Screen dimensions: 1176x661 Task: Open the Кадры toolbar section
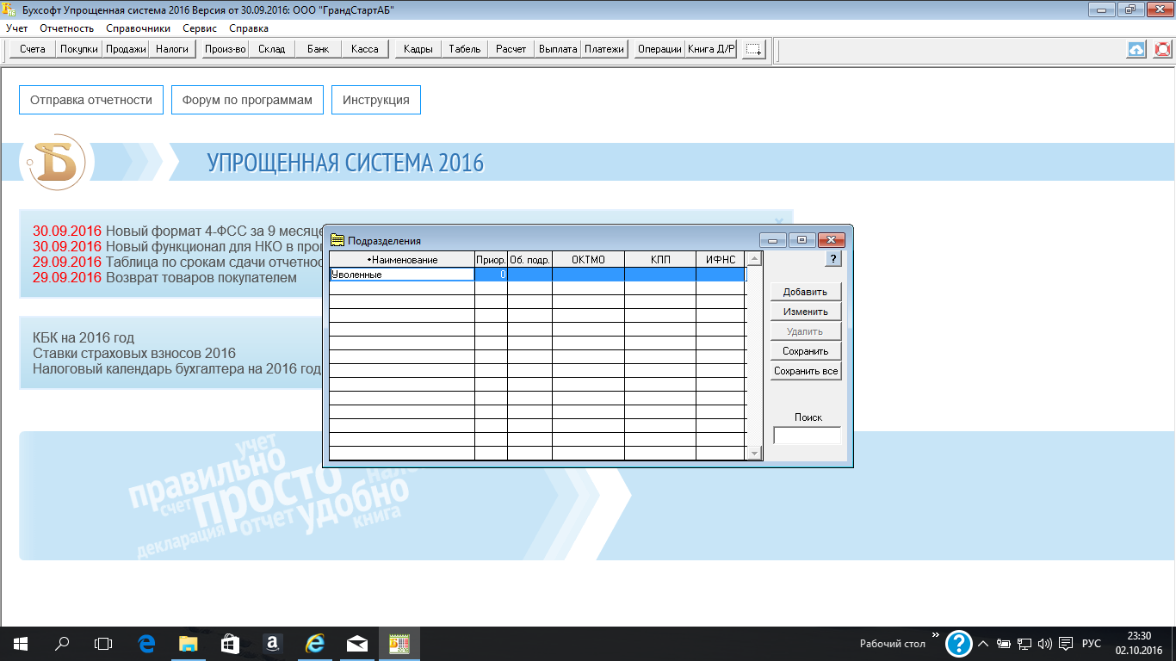pyautogui.click(x=418, y=49)
